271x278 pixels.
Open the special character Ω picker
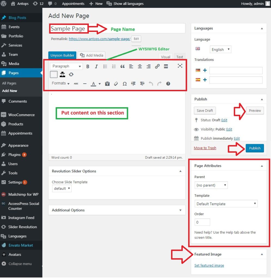click(x=124, y=84)
